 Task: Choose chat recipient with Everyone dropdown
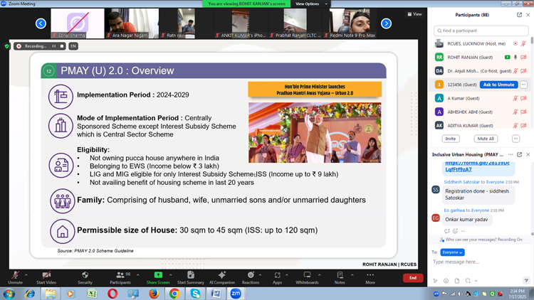pos(452,252)
